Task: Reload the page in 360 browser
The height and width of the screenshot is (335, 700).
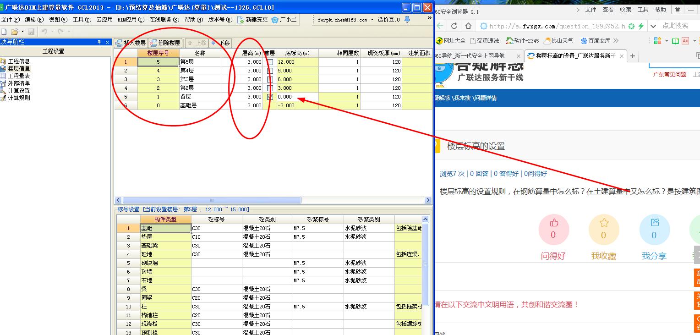Action: [454, 26]
